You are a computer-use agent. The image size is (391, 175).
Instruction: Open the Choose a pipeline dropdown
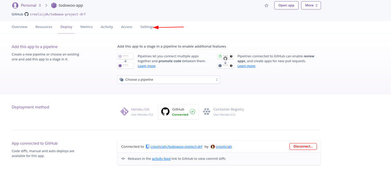pos(169,80)
